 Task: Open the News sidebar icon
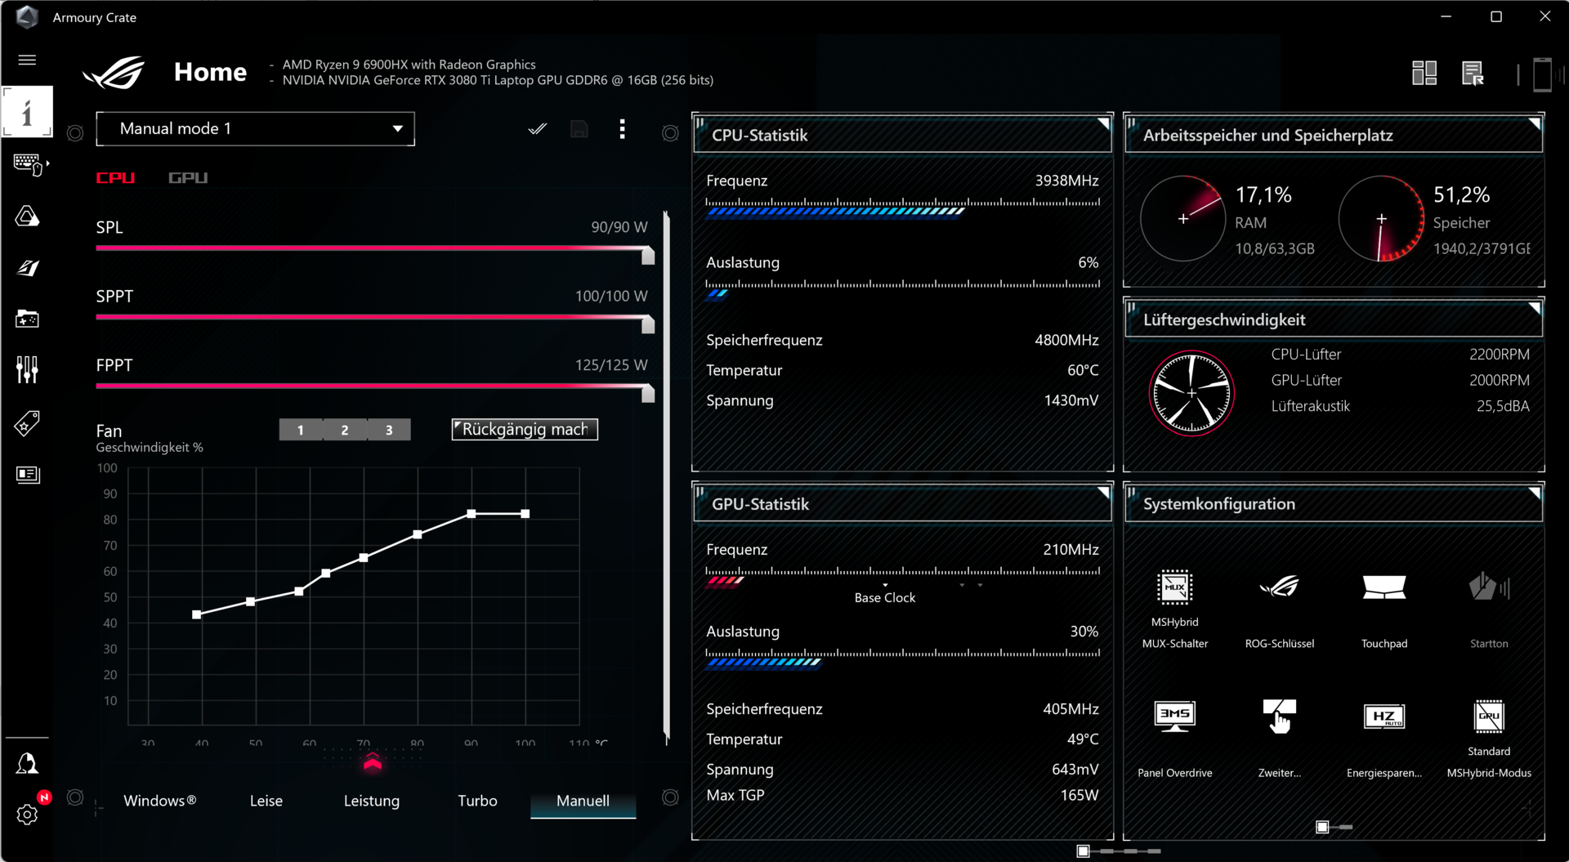tap(27, 475)
